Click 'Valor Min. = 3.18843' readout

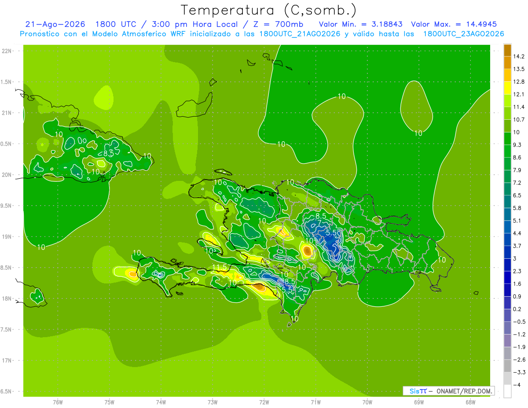pyautogui.click(x=360, y=24)
